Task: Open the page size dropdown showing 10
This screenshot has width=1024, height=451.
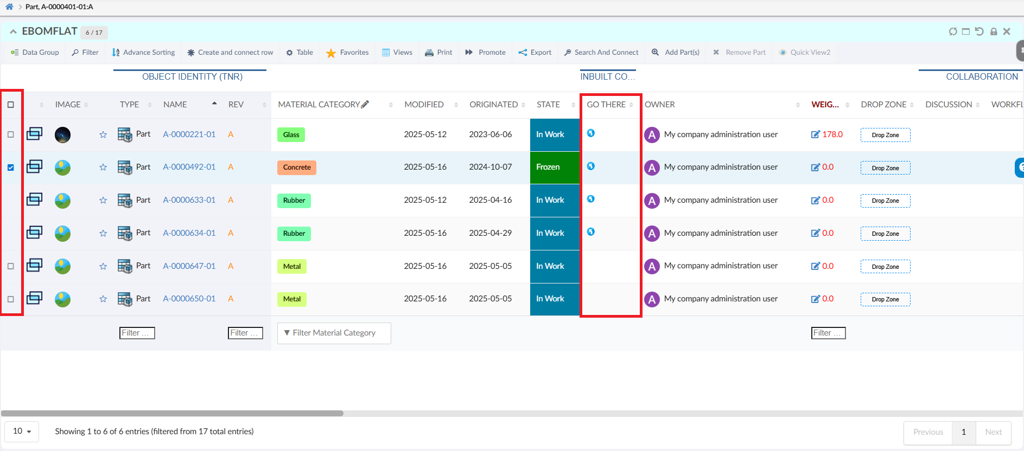Action: [x=22, y=431]
